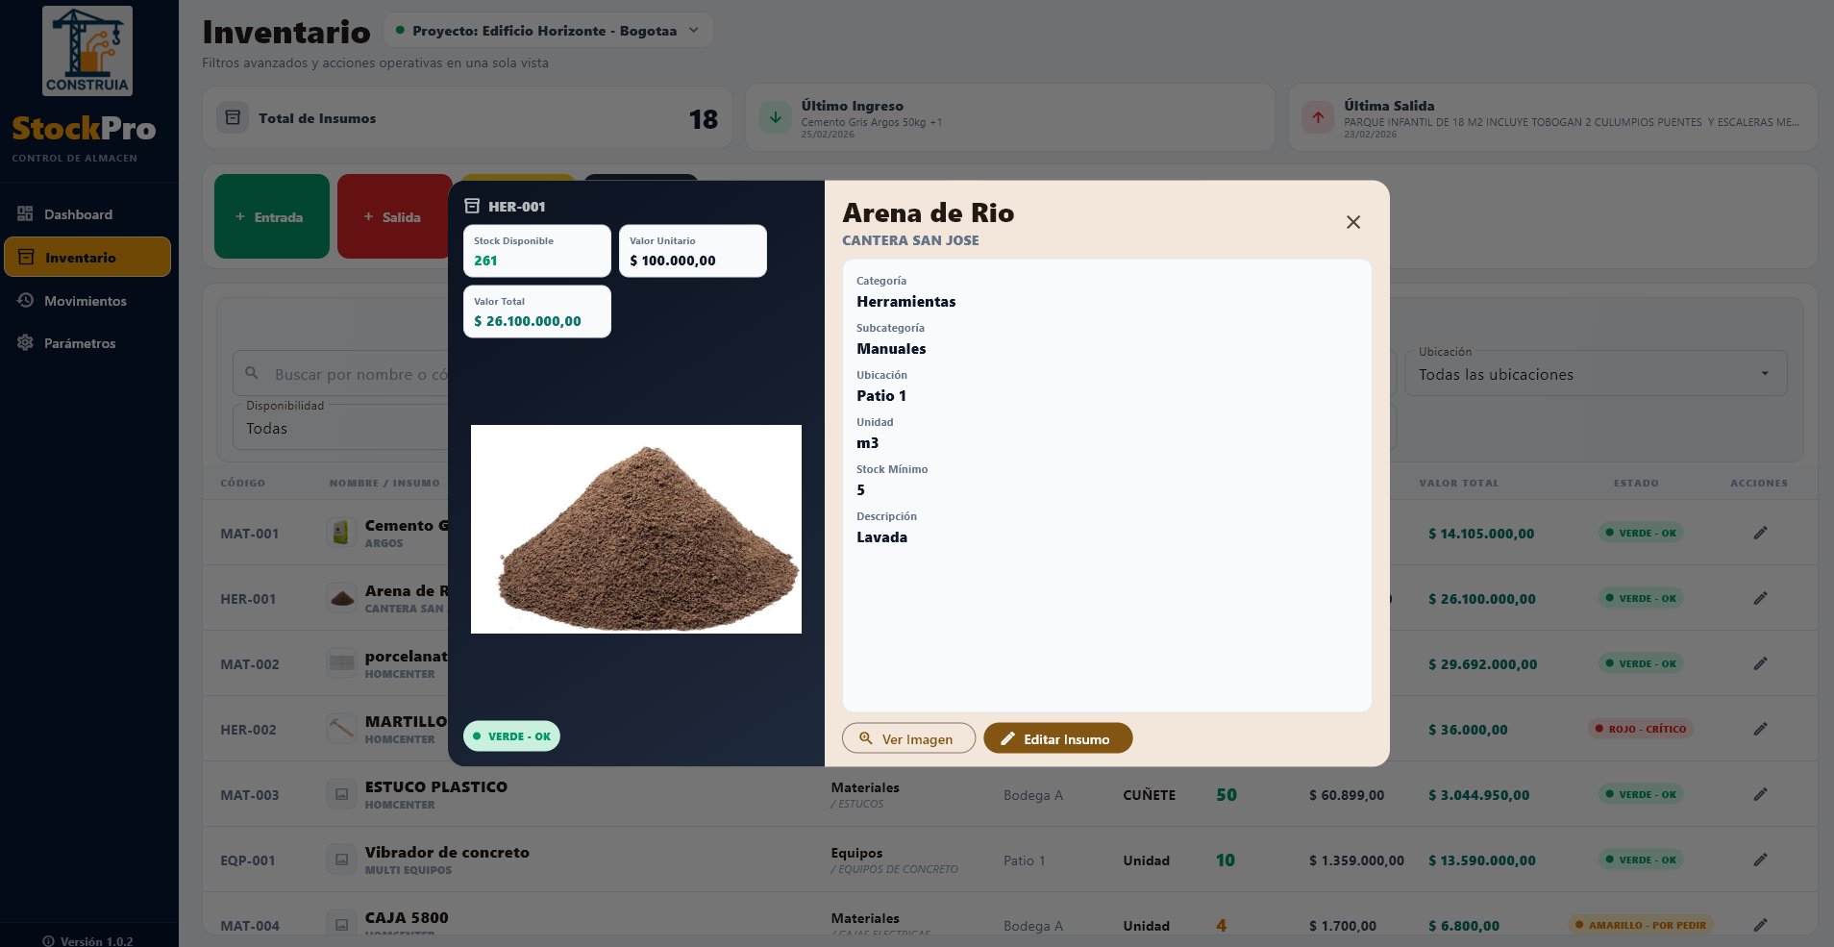Click the red Salida button
This screenshot has width=1834, height=947.
tap(394, 217)
